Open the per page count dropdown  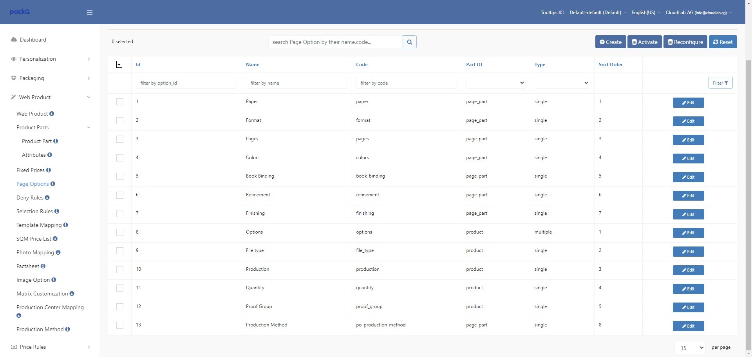(x=690, y=348)
